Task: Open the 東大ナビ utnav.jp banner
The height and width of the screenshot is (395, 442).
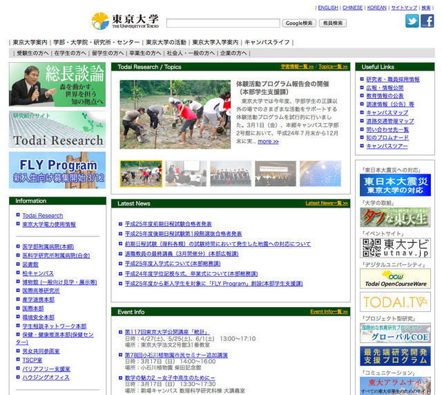Action: (395, 248)
